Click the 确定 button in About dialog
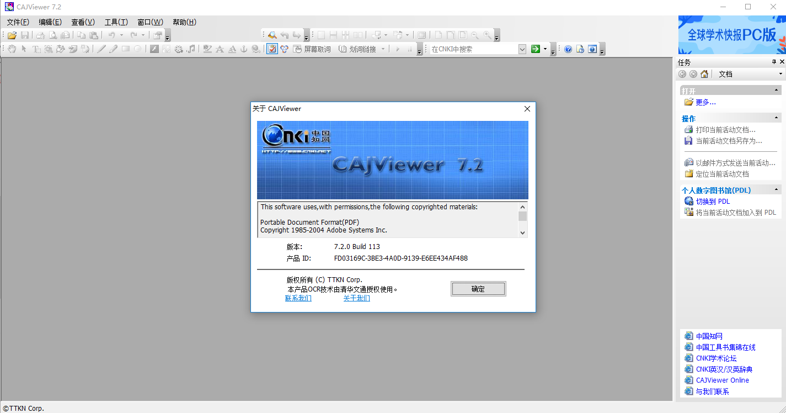Viewport: 786px width, 413px height. point(478,289)
